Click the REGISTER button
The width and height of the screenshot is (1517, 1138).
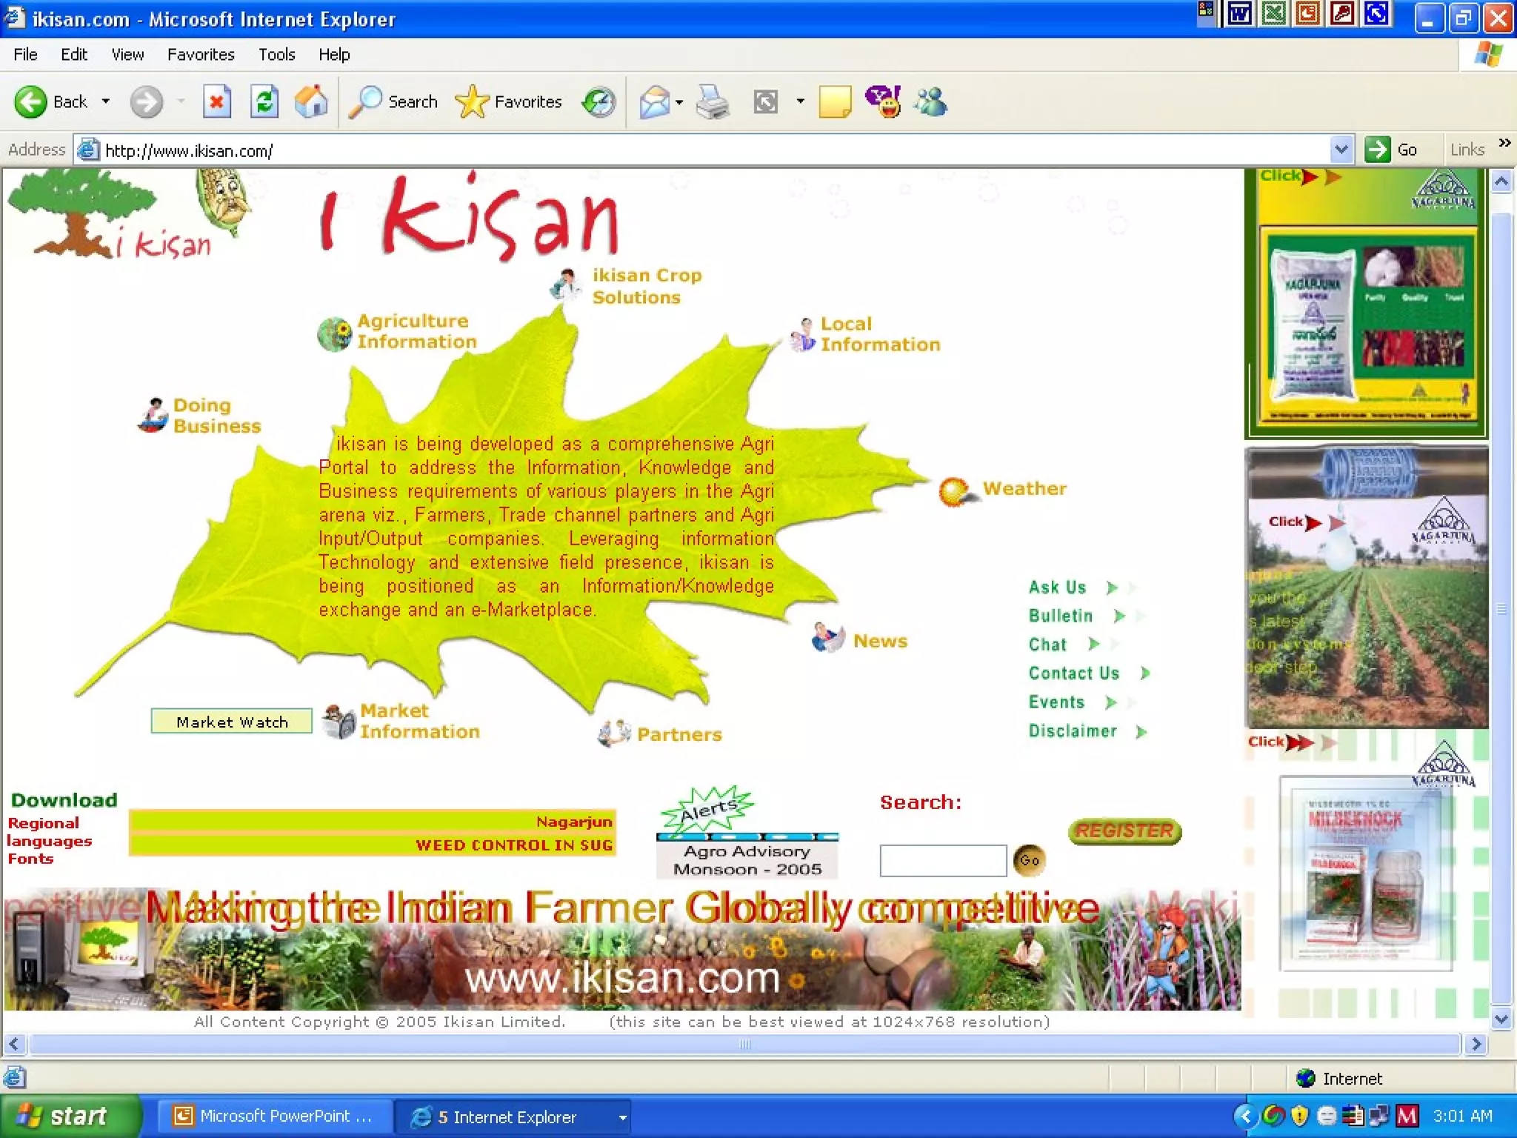[1124, 831]
